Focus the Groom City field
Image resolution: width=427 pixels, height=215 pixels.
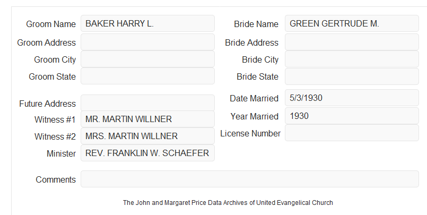[x=147, y=59]
